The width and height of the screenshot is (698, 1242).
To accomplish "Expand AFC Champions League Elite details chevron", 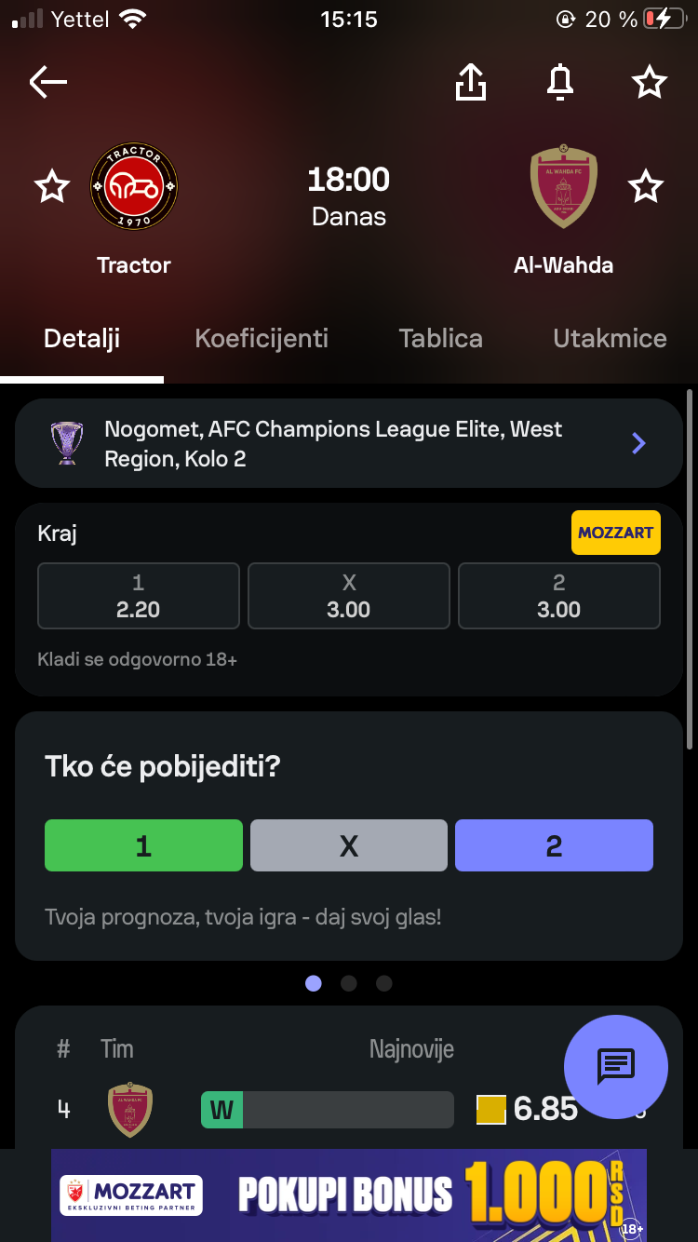I will point(638,443).
